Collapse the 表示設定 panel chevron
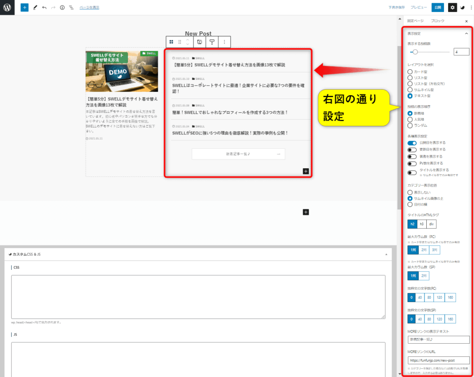 467,33
